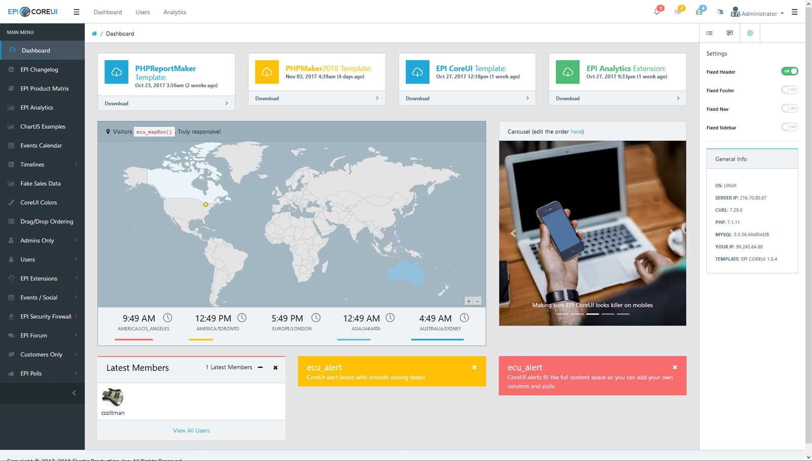Switch to the settings gear tab in aside

[750, 33]
